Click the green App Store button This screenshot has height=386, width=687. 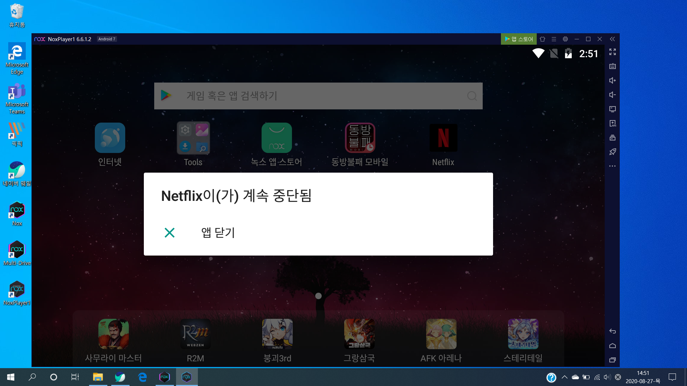tap(518, 39)
